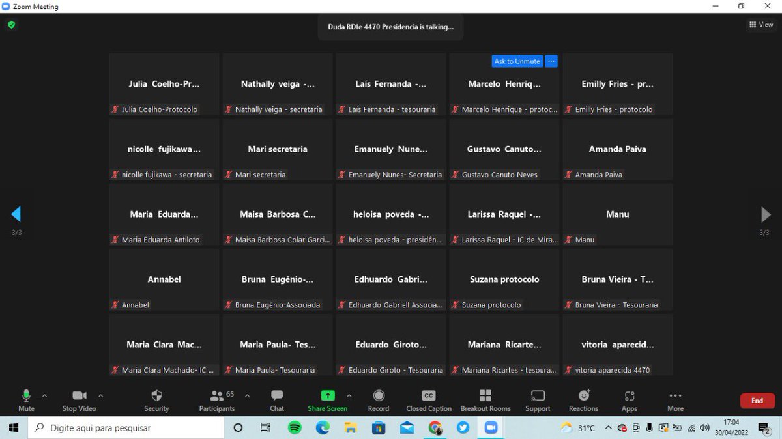Expand share options arrow beside Share Screen
The image size is (782, 439).
point(349,395)
